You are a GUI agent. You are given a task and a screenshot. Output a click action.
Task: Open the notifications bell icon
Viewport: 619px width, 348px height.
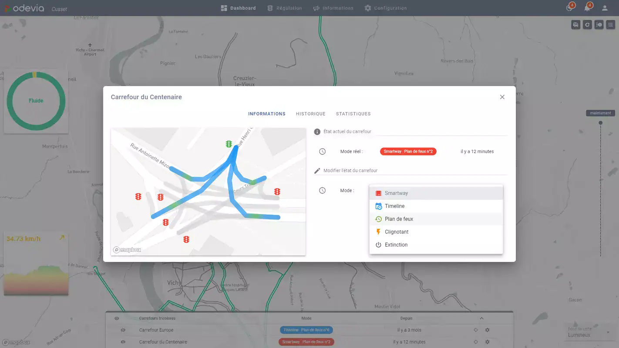[x=587, y=8]
